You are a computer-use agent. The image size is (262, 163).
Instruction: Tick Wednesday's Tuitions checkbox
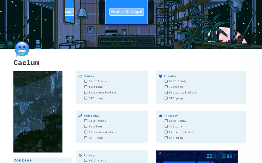click(x=86, y=126)
